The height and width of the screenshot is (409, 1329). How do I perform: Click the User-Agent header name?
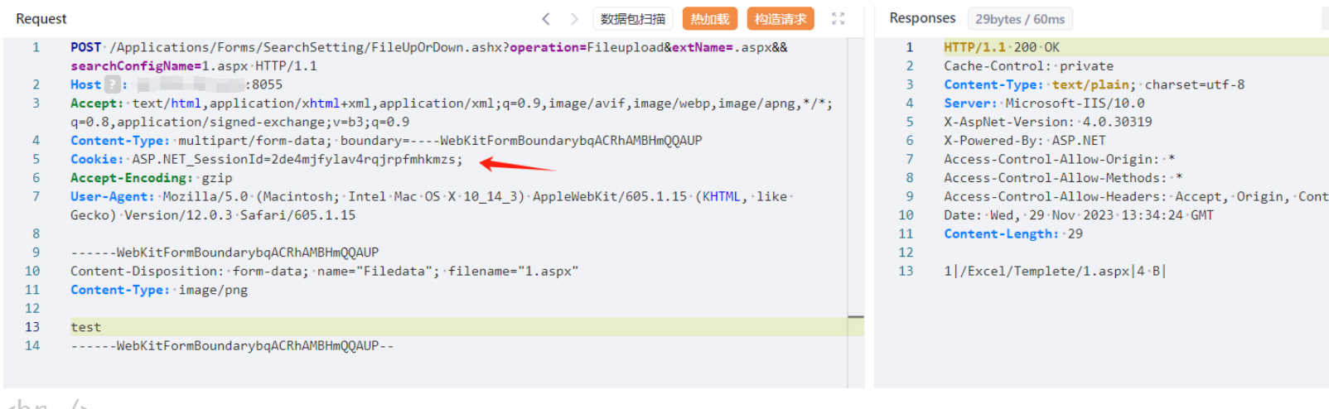tap(112, 196)
